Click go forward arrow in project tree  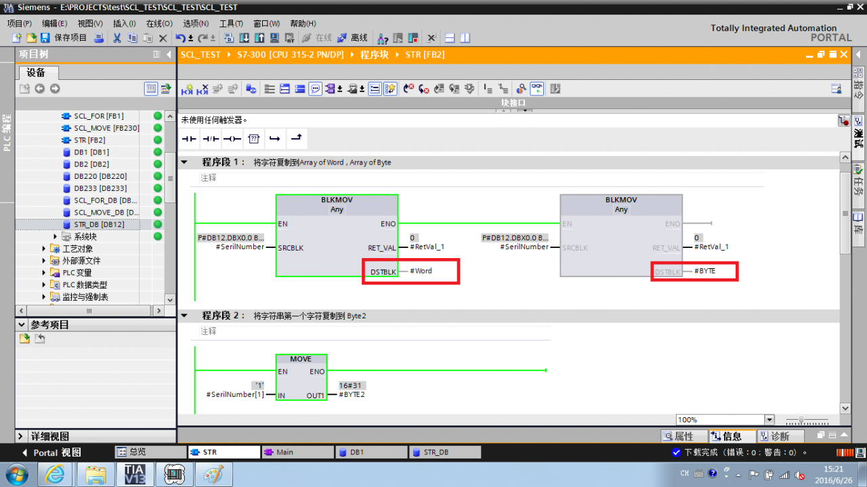click(x=55, y=89)
